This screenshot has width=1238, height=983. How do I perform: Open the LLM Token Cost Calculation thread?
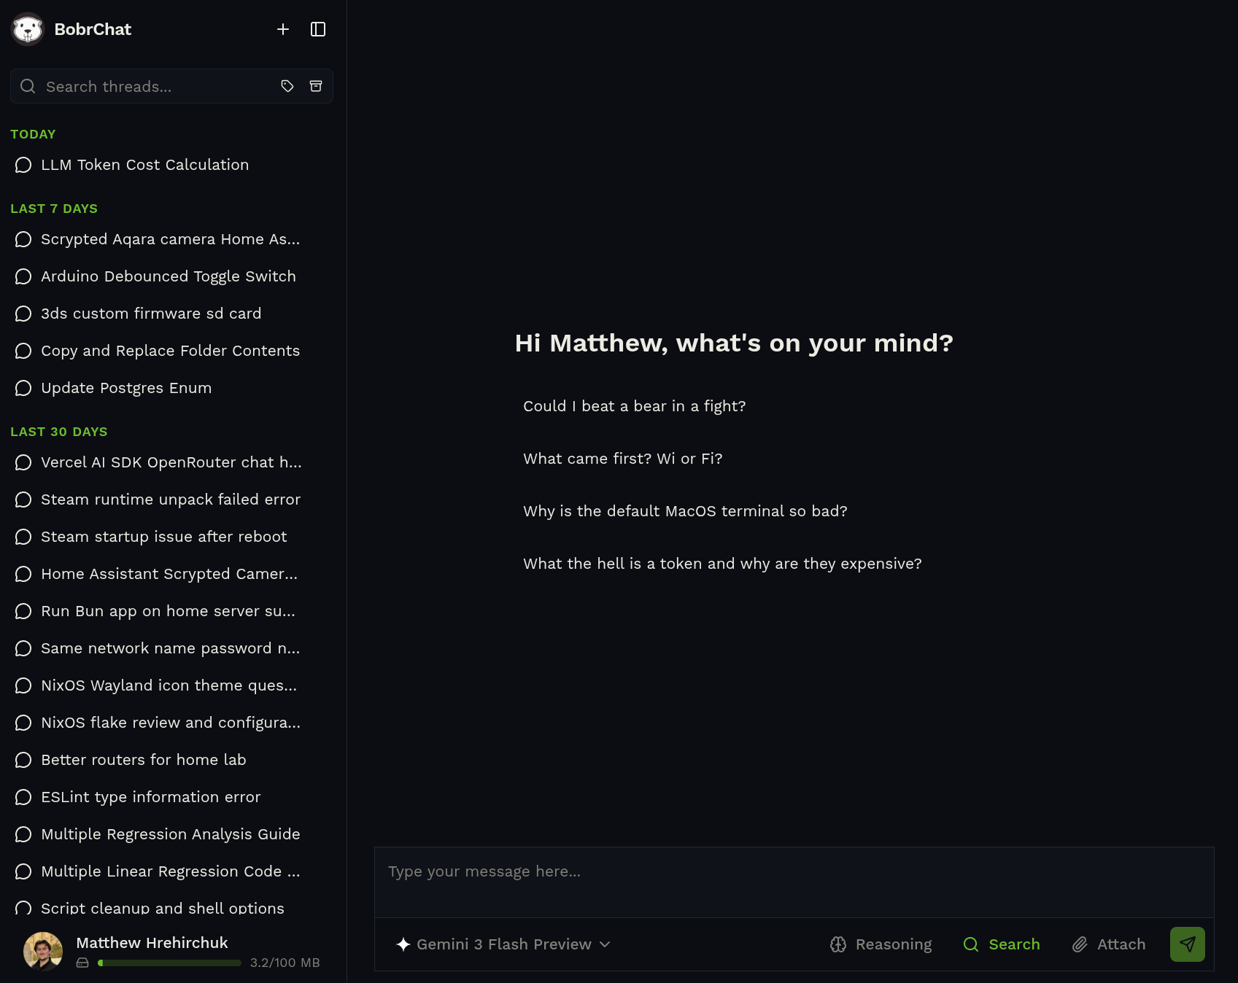point(144,165)
